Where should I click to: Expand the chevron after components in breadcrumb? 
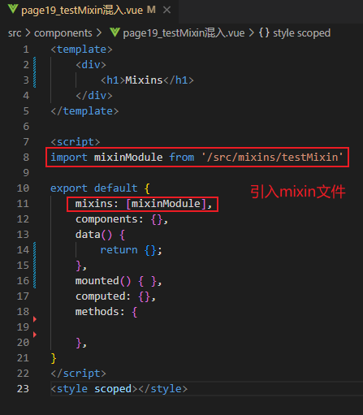click(x=99, y=33)
